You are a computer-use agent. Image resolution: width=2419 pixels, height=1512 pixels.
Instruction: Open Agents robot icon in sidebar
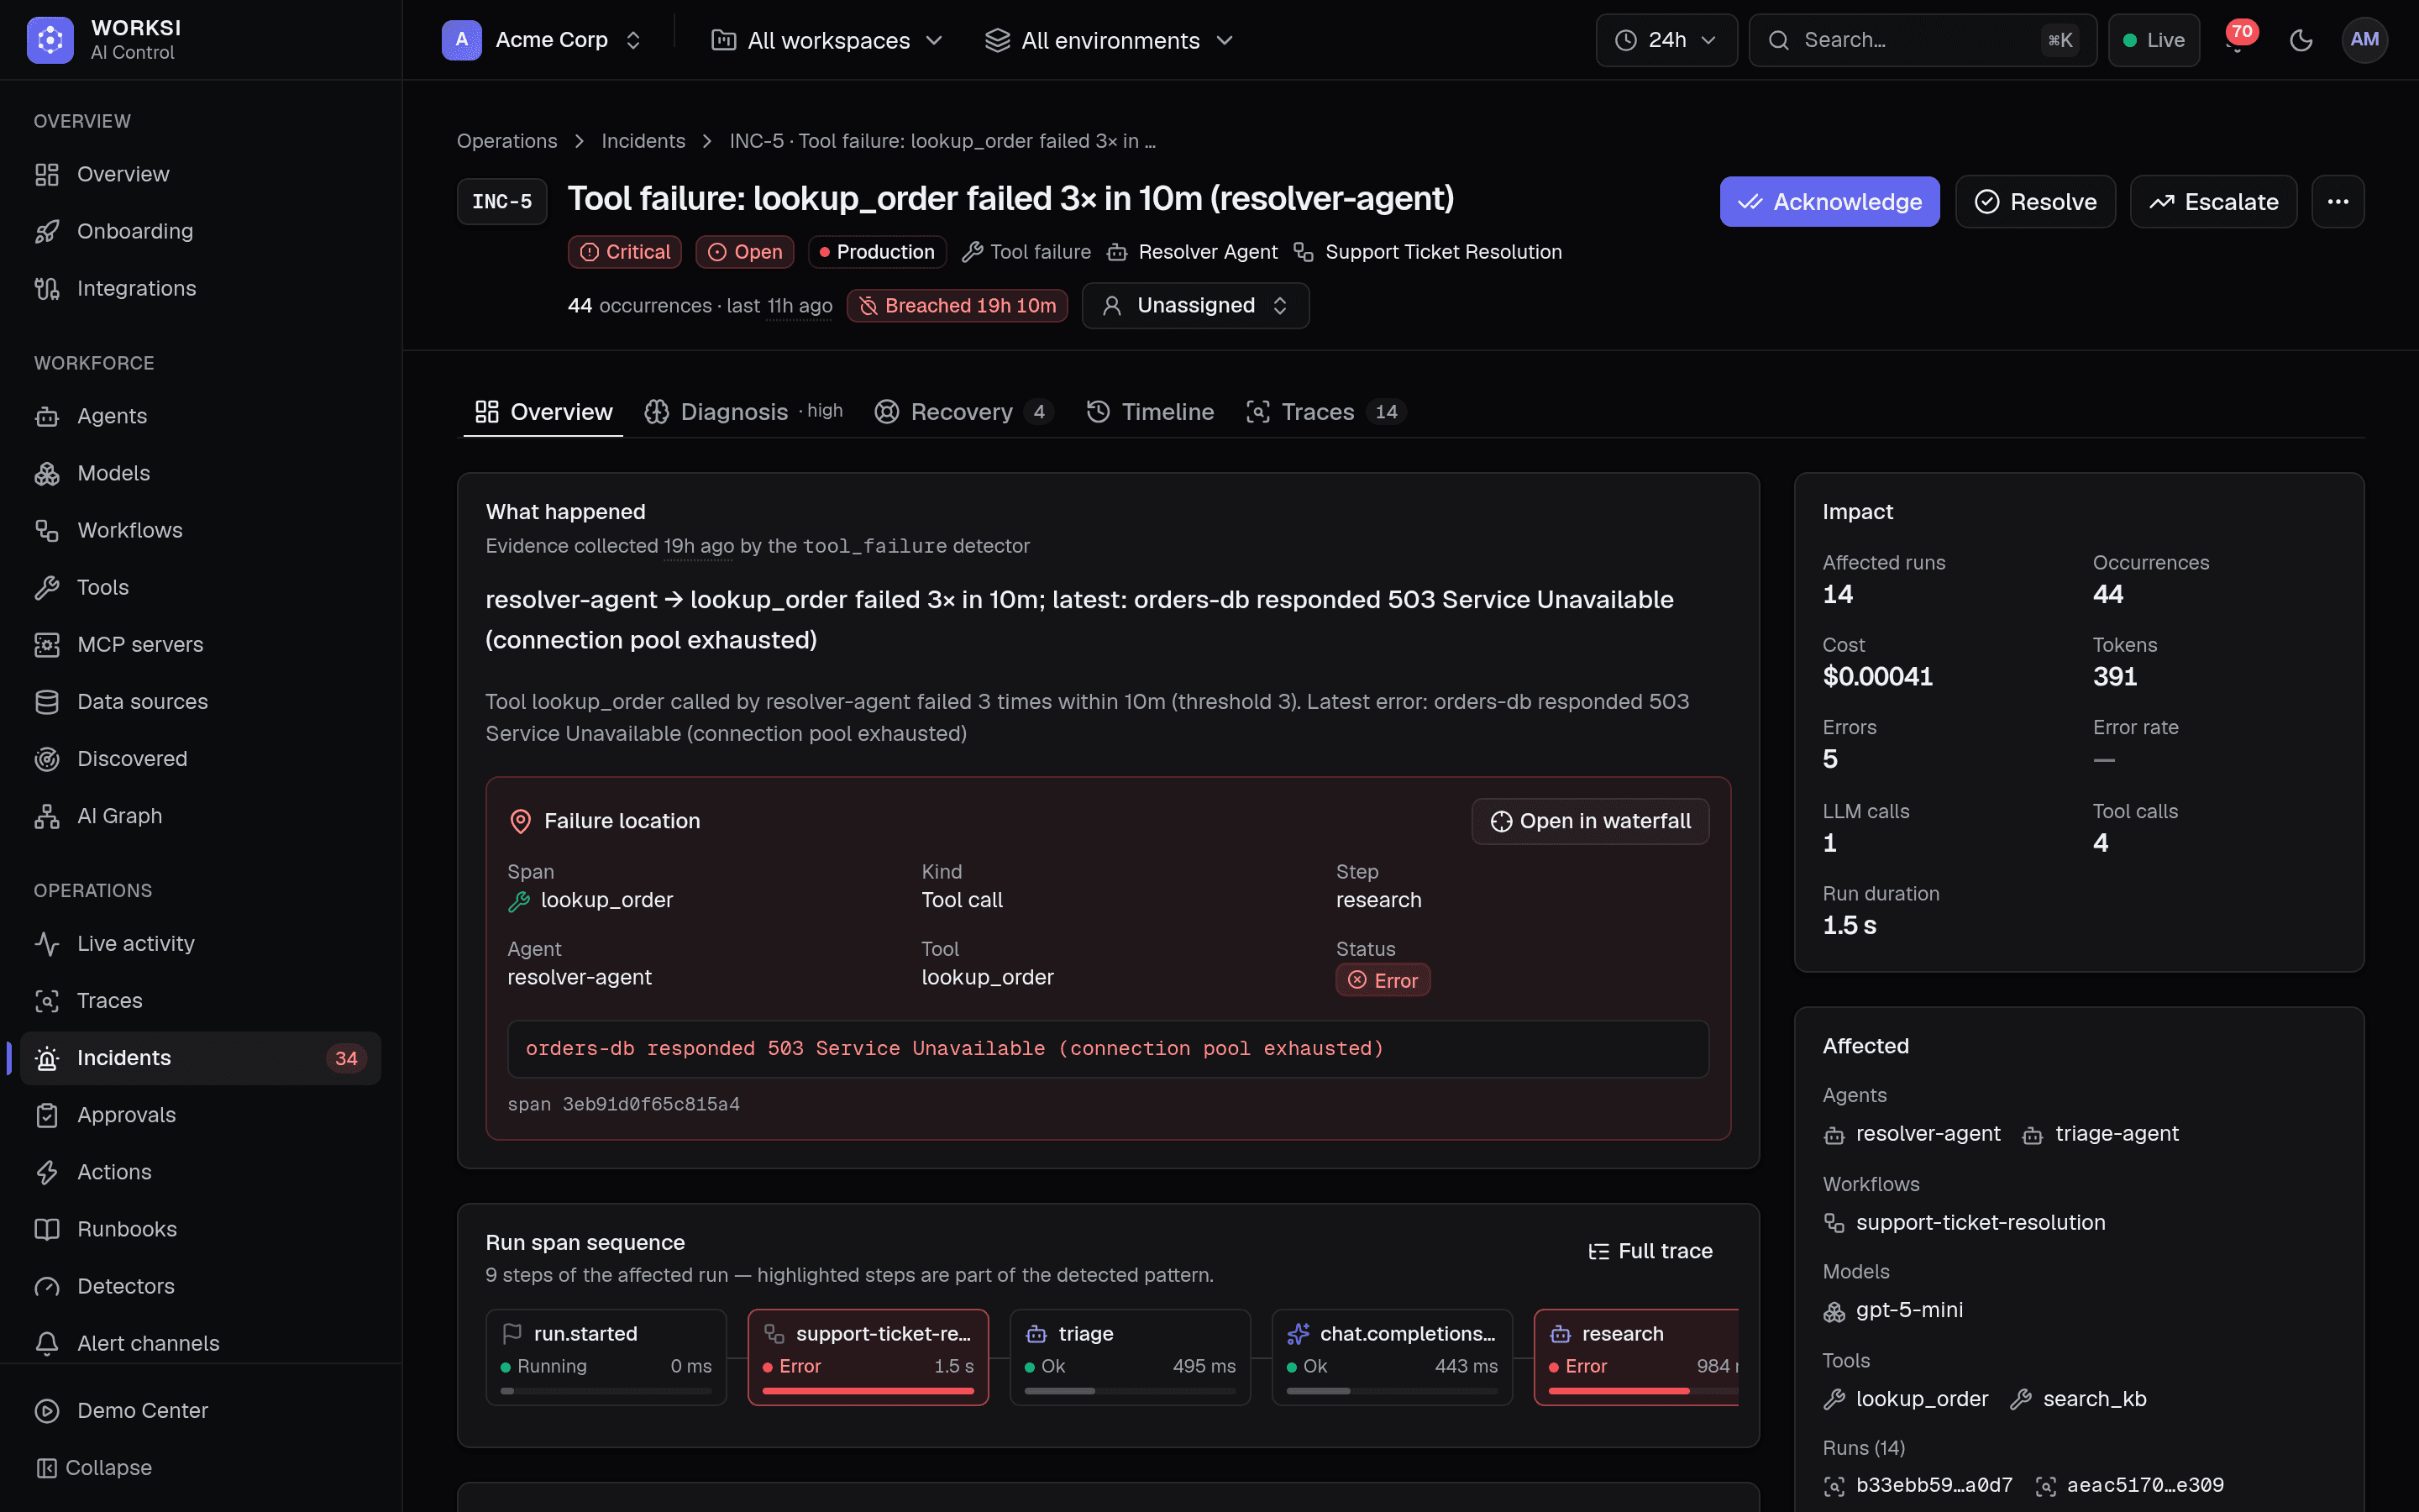47,416
